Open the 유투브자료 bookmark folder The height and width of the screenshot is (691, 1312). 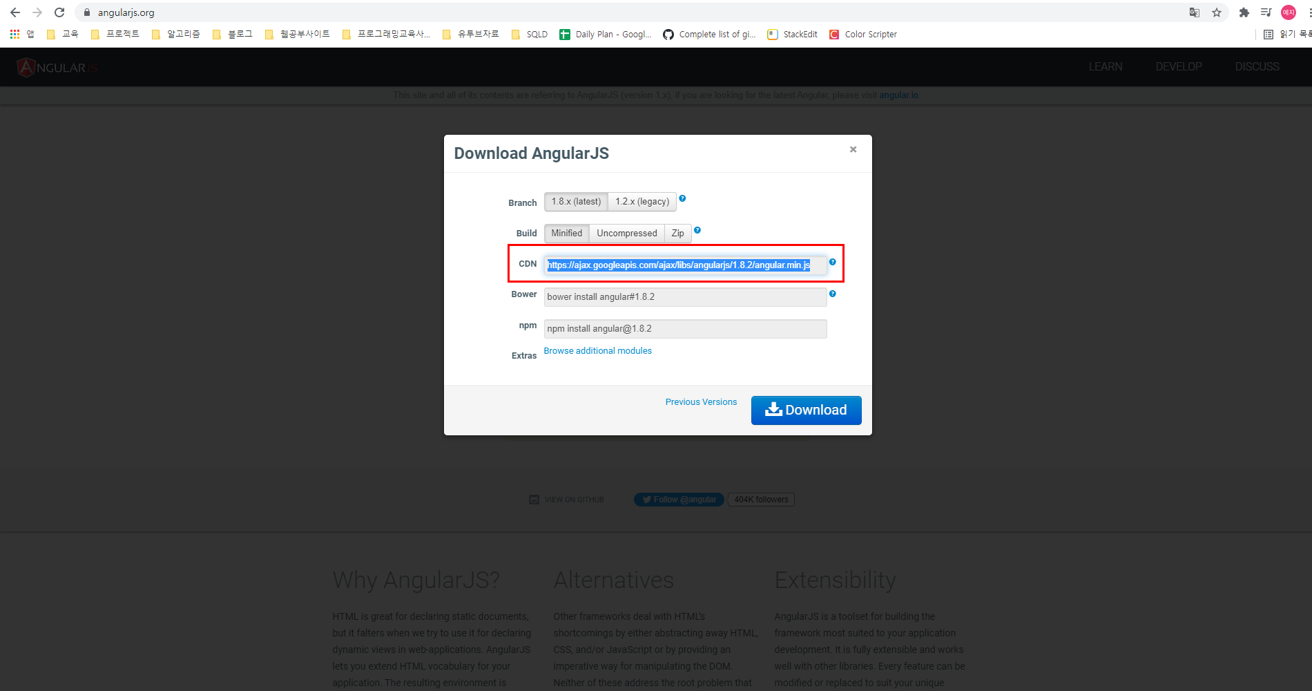tap(470, 34)
